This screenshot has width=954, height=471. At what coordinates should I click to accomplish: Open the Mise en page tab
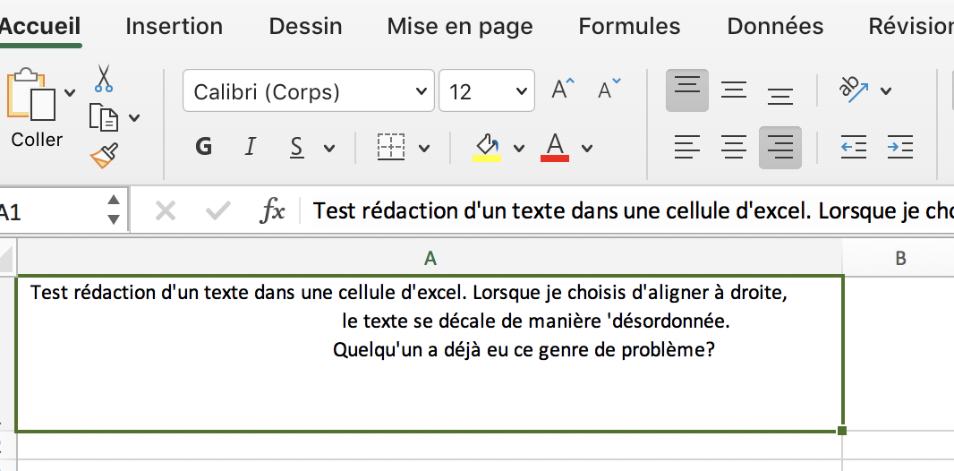coord(460,26)
